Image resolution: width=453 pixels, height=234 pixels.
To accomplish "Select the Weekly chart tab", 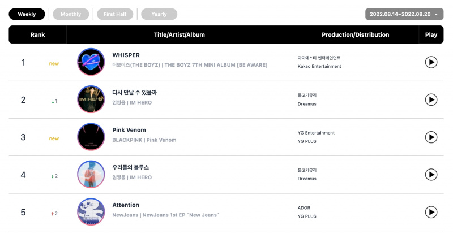I will click(27, 14).
